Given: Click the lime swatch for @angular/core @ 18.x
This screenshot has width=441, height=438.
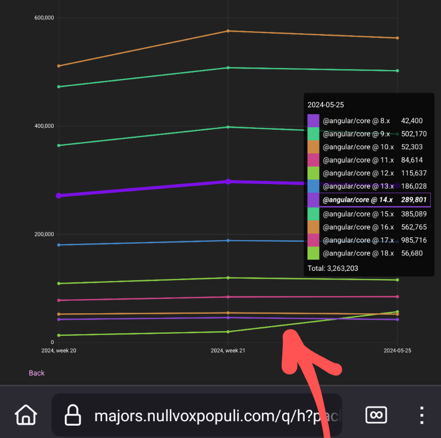Looking at the screenshot, I should point(313,253).
